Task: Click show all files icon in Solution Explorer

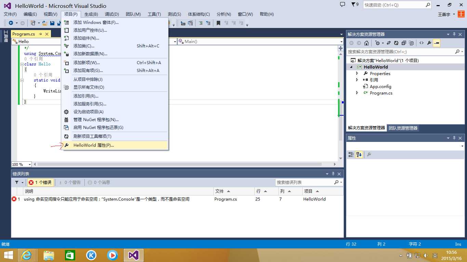Action: tap(411, 43)
